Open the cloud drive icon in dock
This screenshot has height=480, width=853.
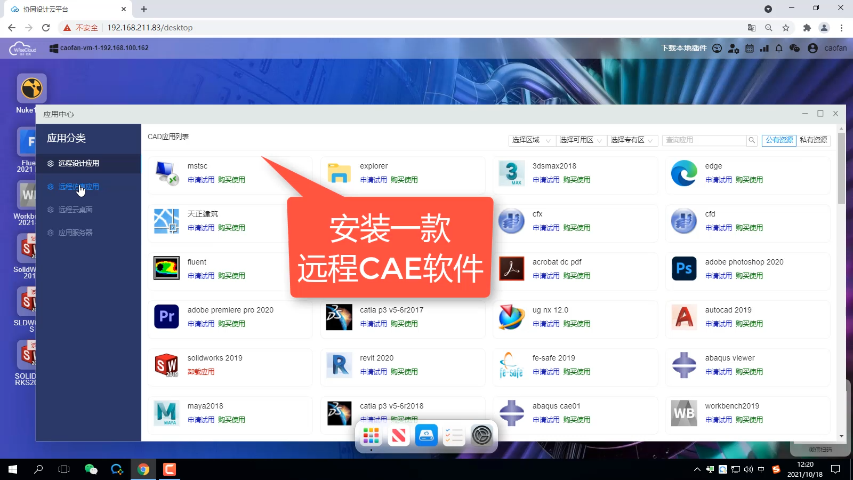point(426,436)
